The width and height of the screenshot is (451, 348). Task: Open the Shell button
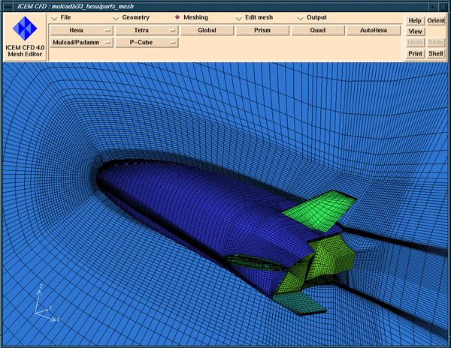[436, 54]
